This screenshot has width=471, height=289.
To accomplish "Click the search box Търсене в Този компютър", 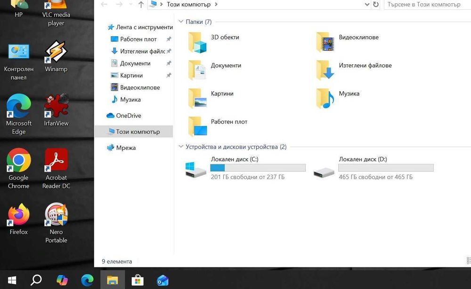I will pos(427,5).
